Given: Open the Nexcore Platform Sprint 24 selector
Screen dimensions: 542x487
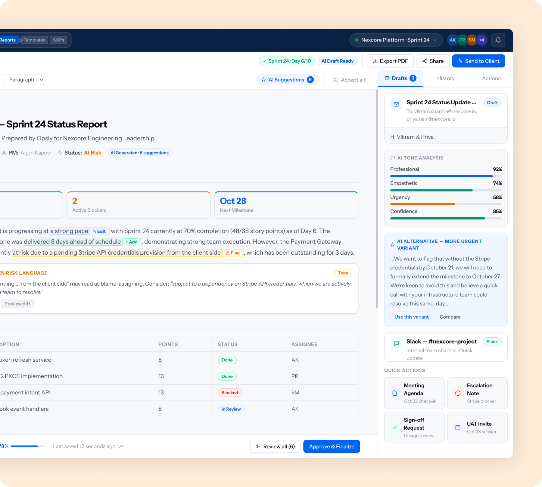Looking at the screenshot, I should [396, 40].
